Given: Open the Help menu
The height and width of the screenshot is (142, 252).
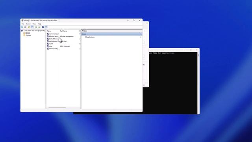Looking at the screenshot, I should click(39, 24).
